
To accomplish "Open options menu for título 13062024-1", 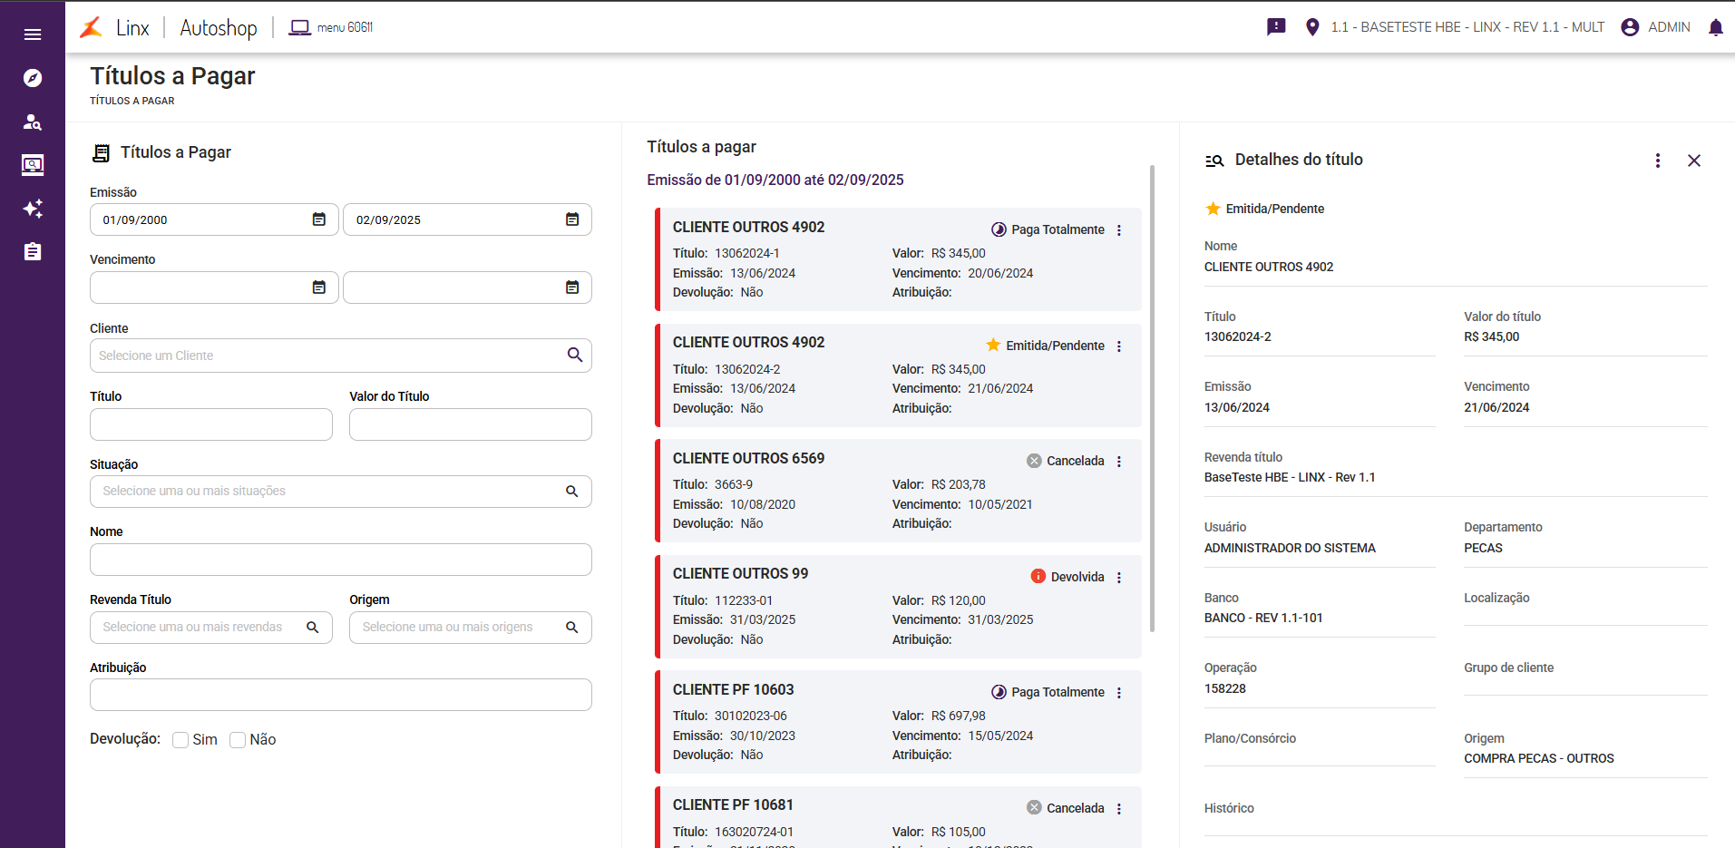I will tap(1119, 230).
